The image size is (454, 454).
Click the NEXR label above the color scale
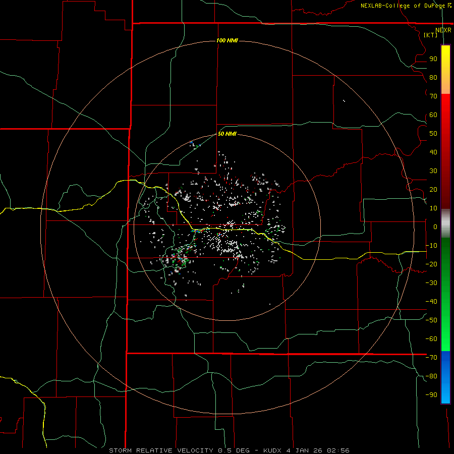tap(443, 30)
